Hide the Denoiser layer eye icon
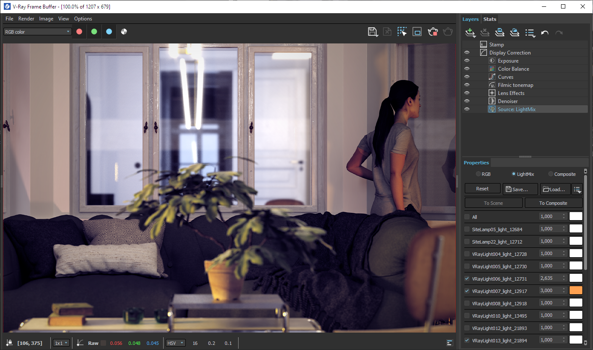Viewport: 593px width, 350px height. [467, 101]
